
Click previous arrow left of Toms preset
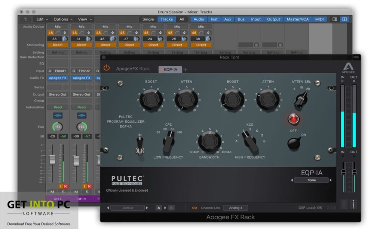coord(292,180)
